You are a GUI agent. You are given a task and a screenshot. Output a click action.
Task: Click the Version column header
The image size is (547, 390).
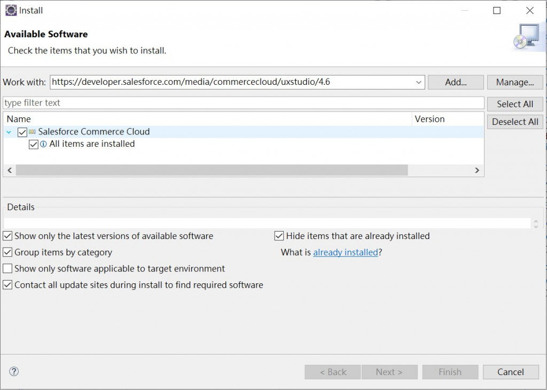[x=429, y=119]
